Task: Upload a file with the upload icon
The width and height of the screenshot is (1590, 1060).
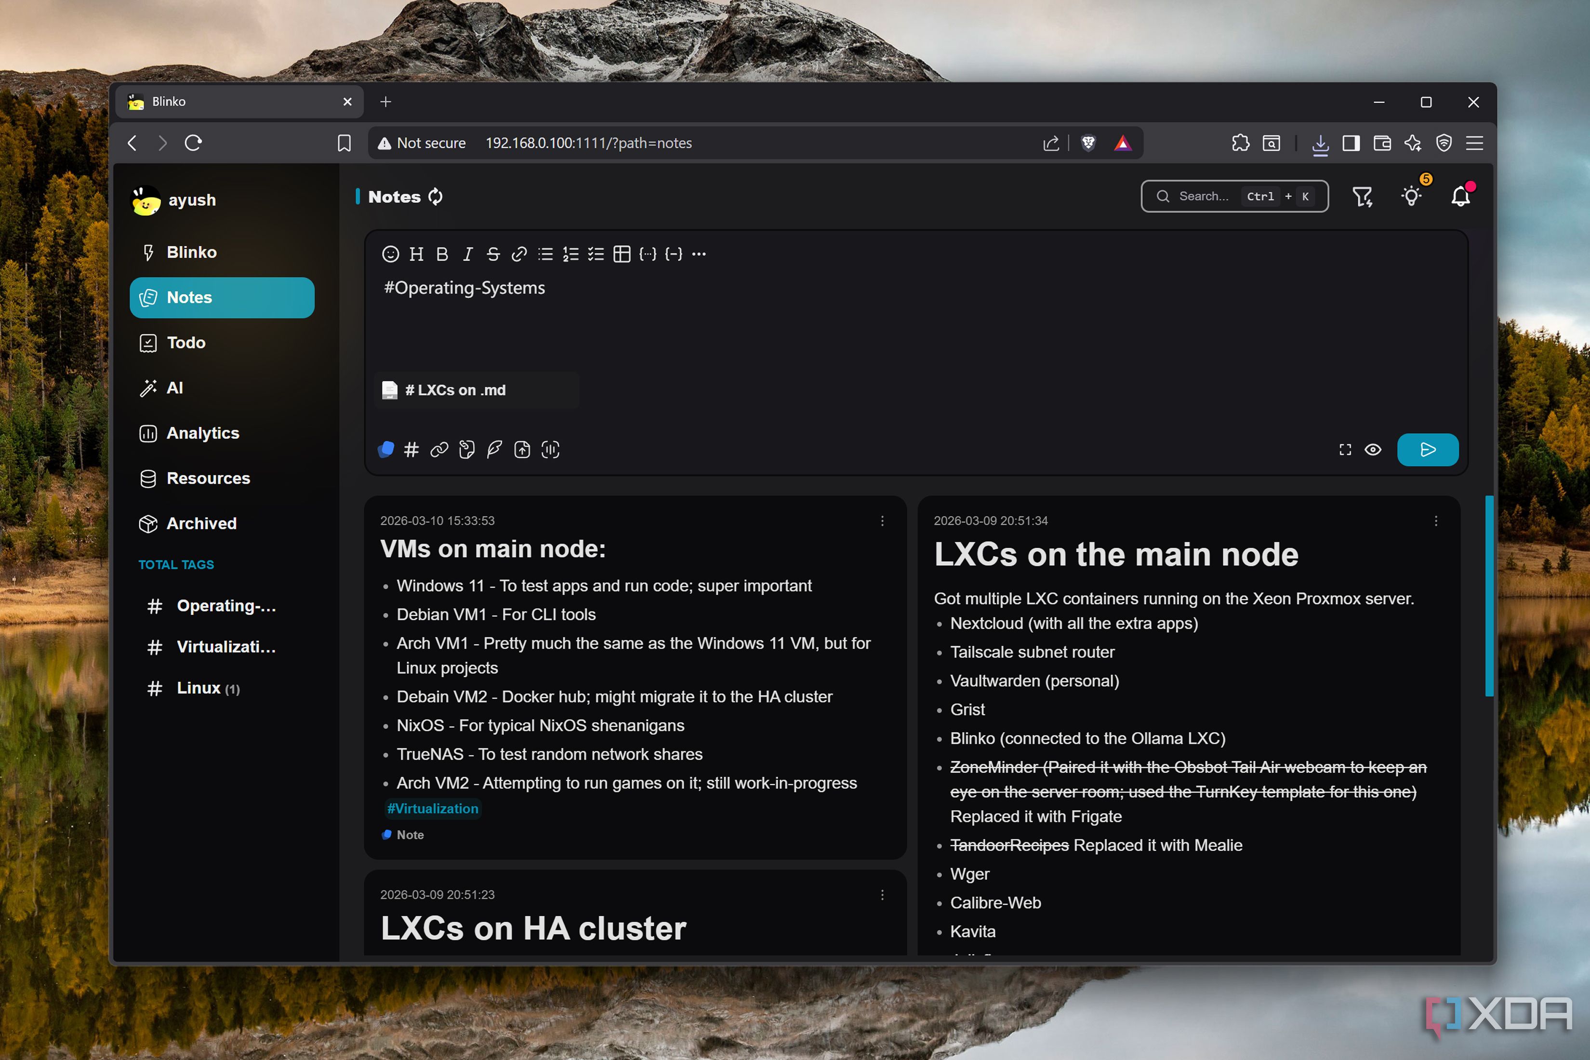Action: [x=523, y=450]
